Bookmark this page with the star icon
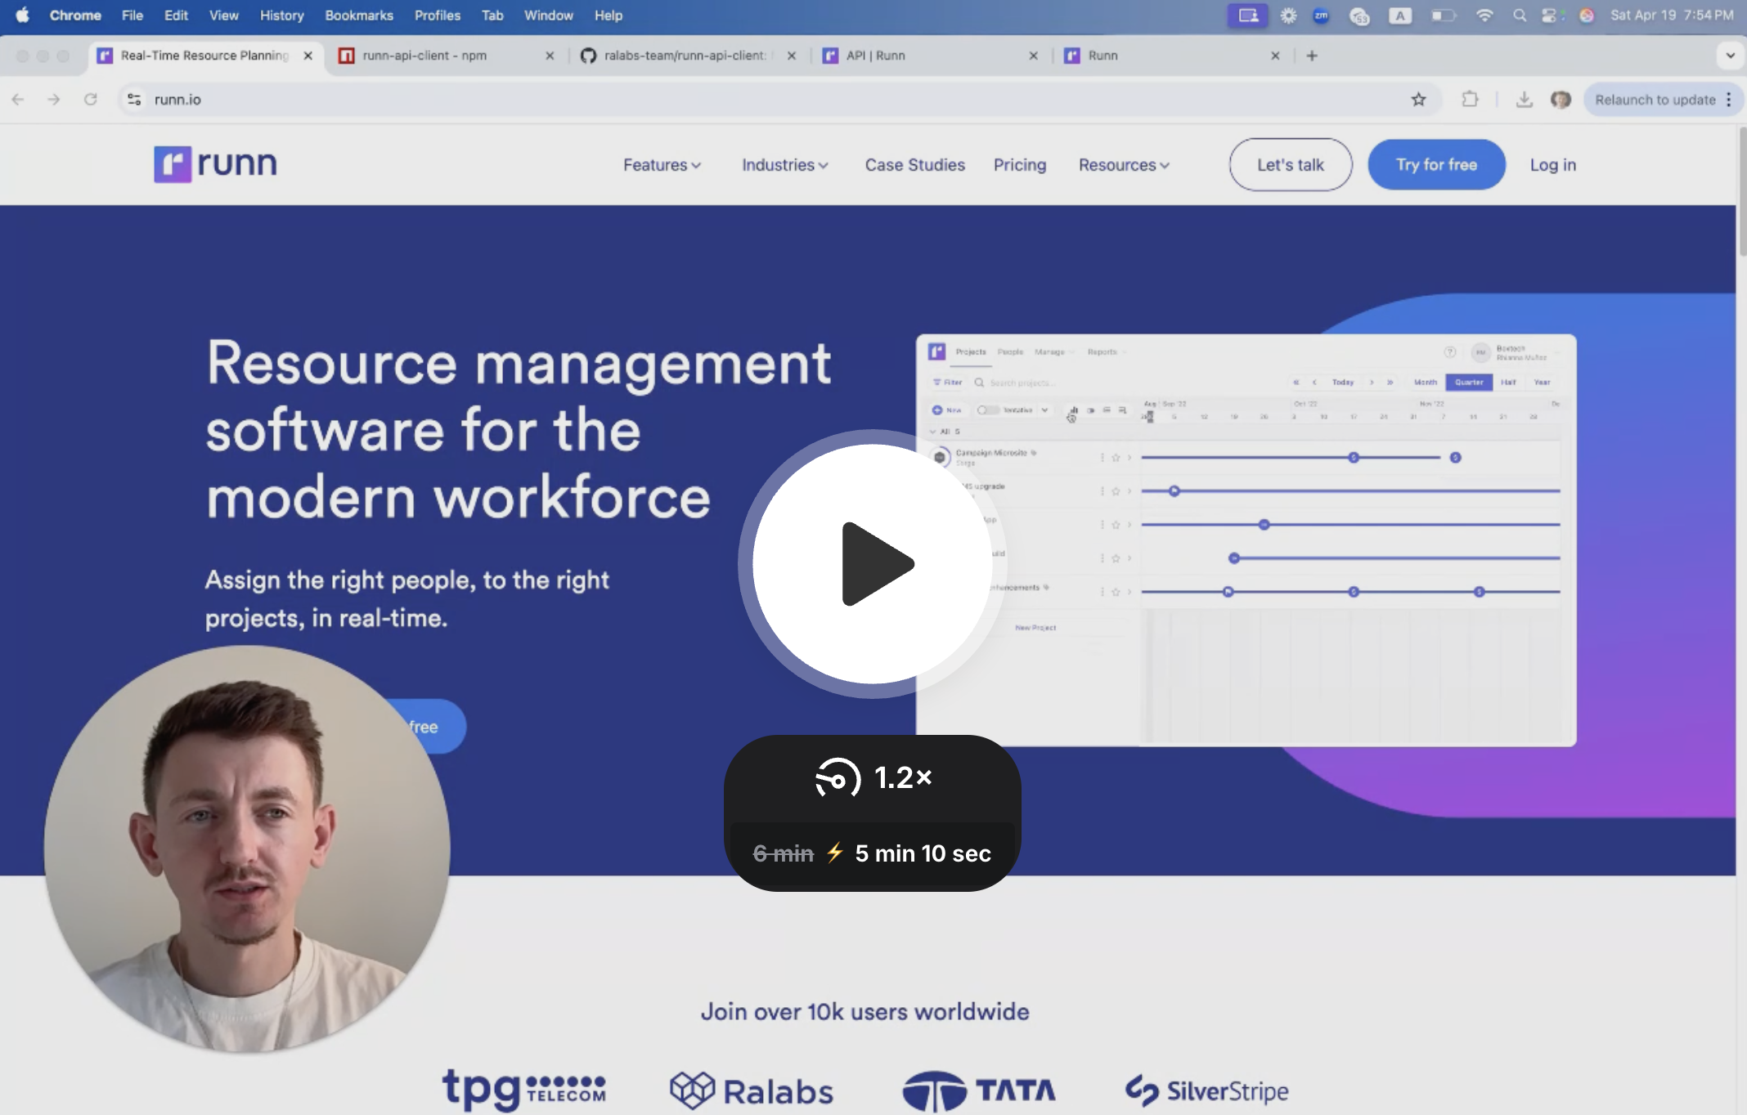Screen dimensions: 1747x1115 [x=1418, y=100]
